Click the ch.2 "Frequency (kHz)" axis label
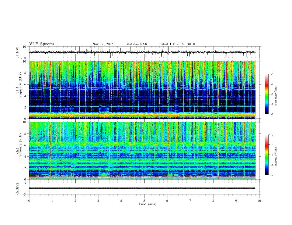Viewport: 292px width, 225px height. click(20, 146)
